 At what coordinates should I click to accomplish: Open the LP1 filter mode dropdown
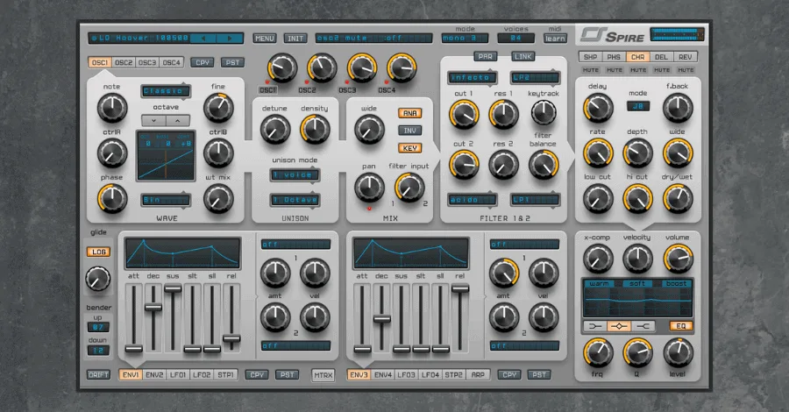pos(535,200)
